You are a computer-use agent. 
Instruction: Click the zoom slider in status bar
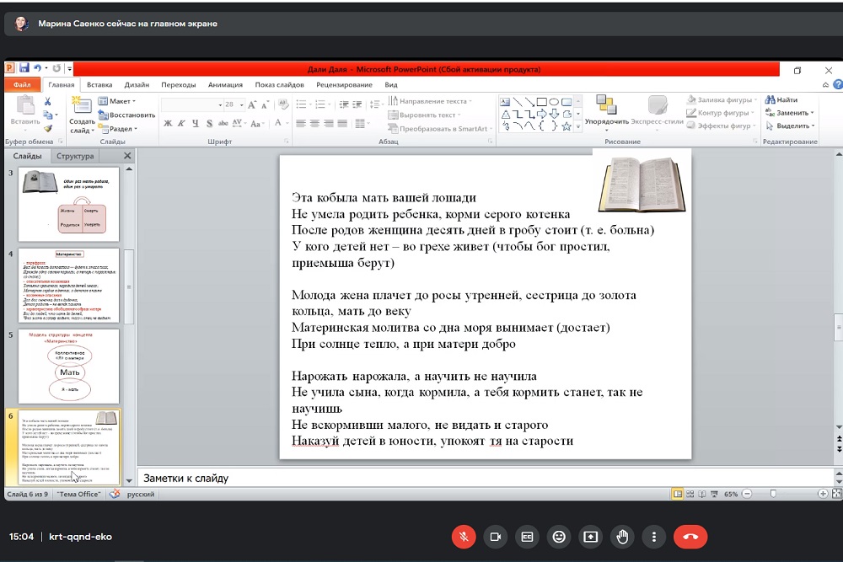pyautogui.click(x=773, y=494)
